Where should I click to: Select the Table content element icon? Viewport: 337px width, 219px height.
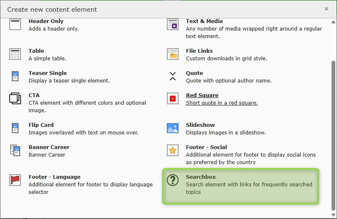[15, 54]
